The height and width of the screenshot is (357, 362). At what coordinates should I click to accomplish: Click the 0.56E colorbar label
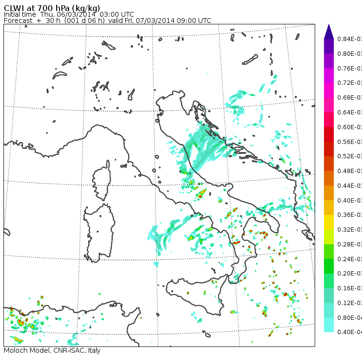(x=350, y=142)
